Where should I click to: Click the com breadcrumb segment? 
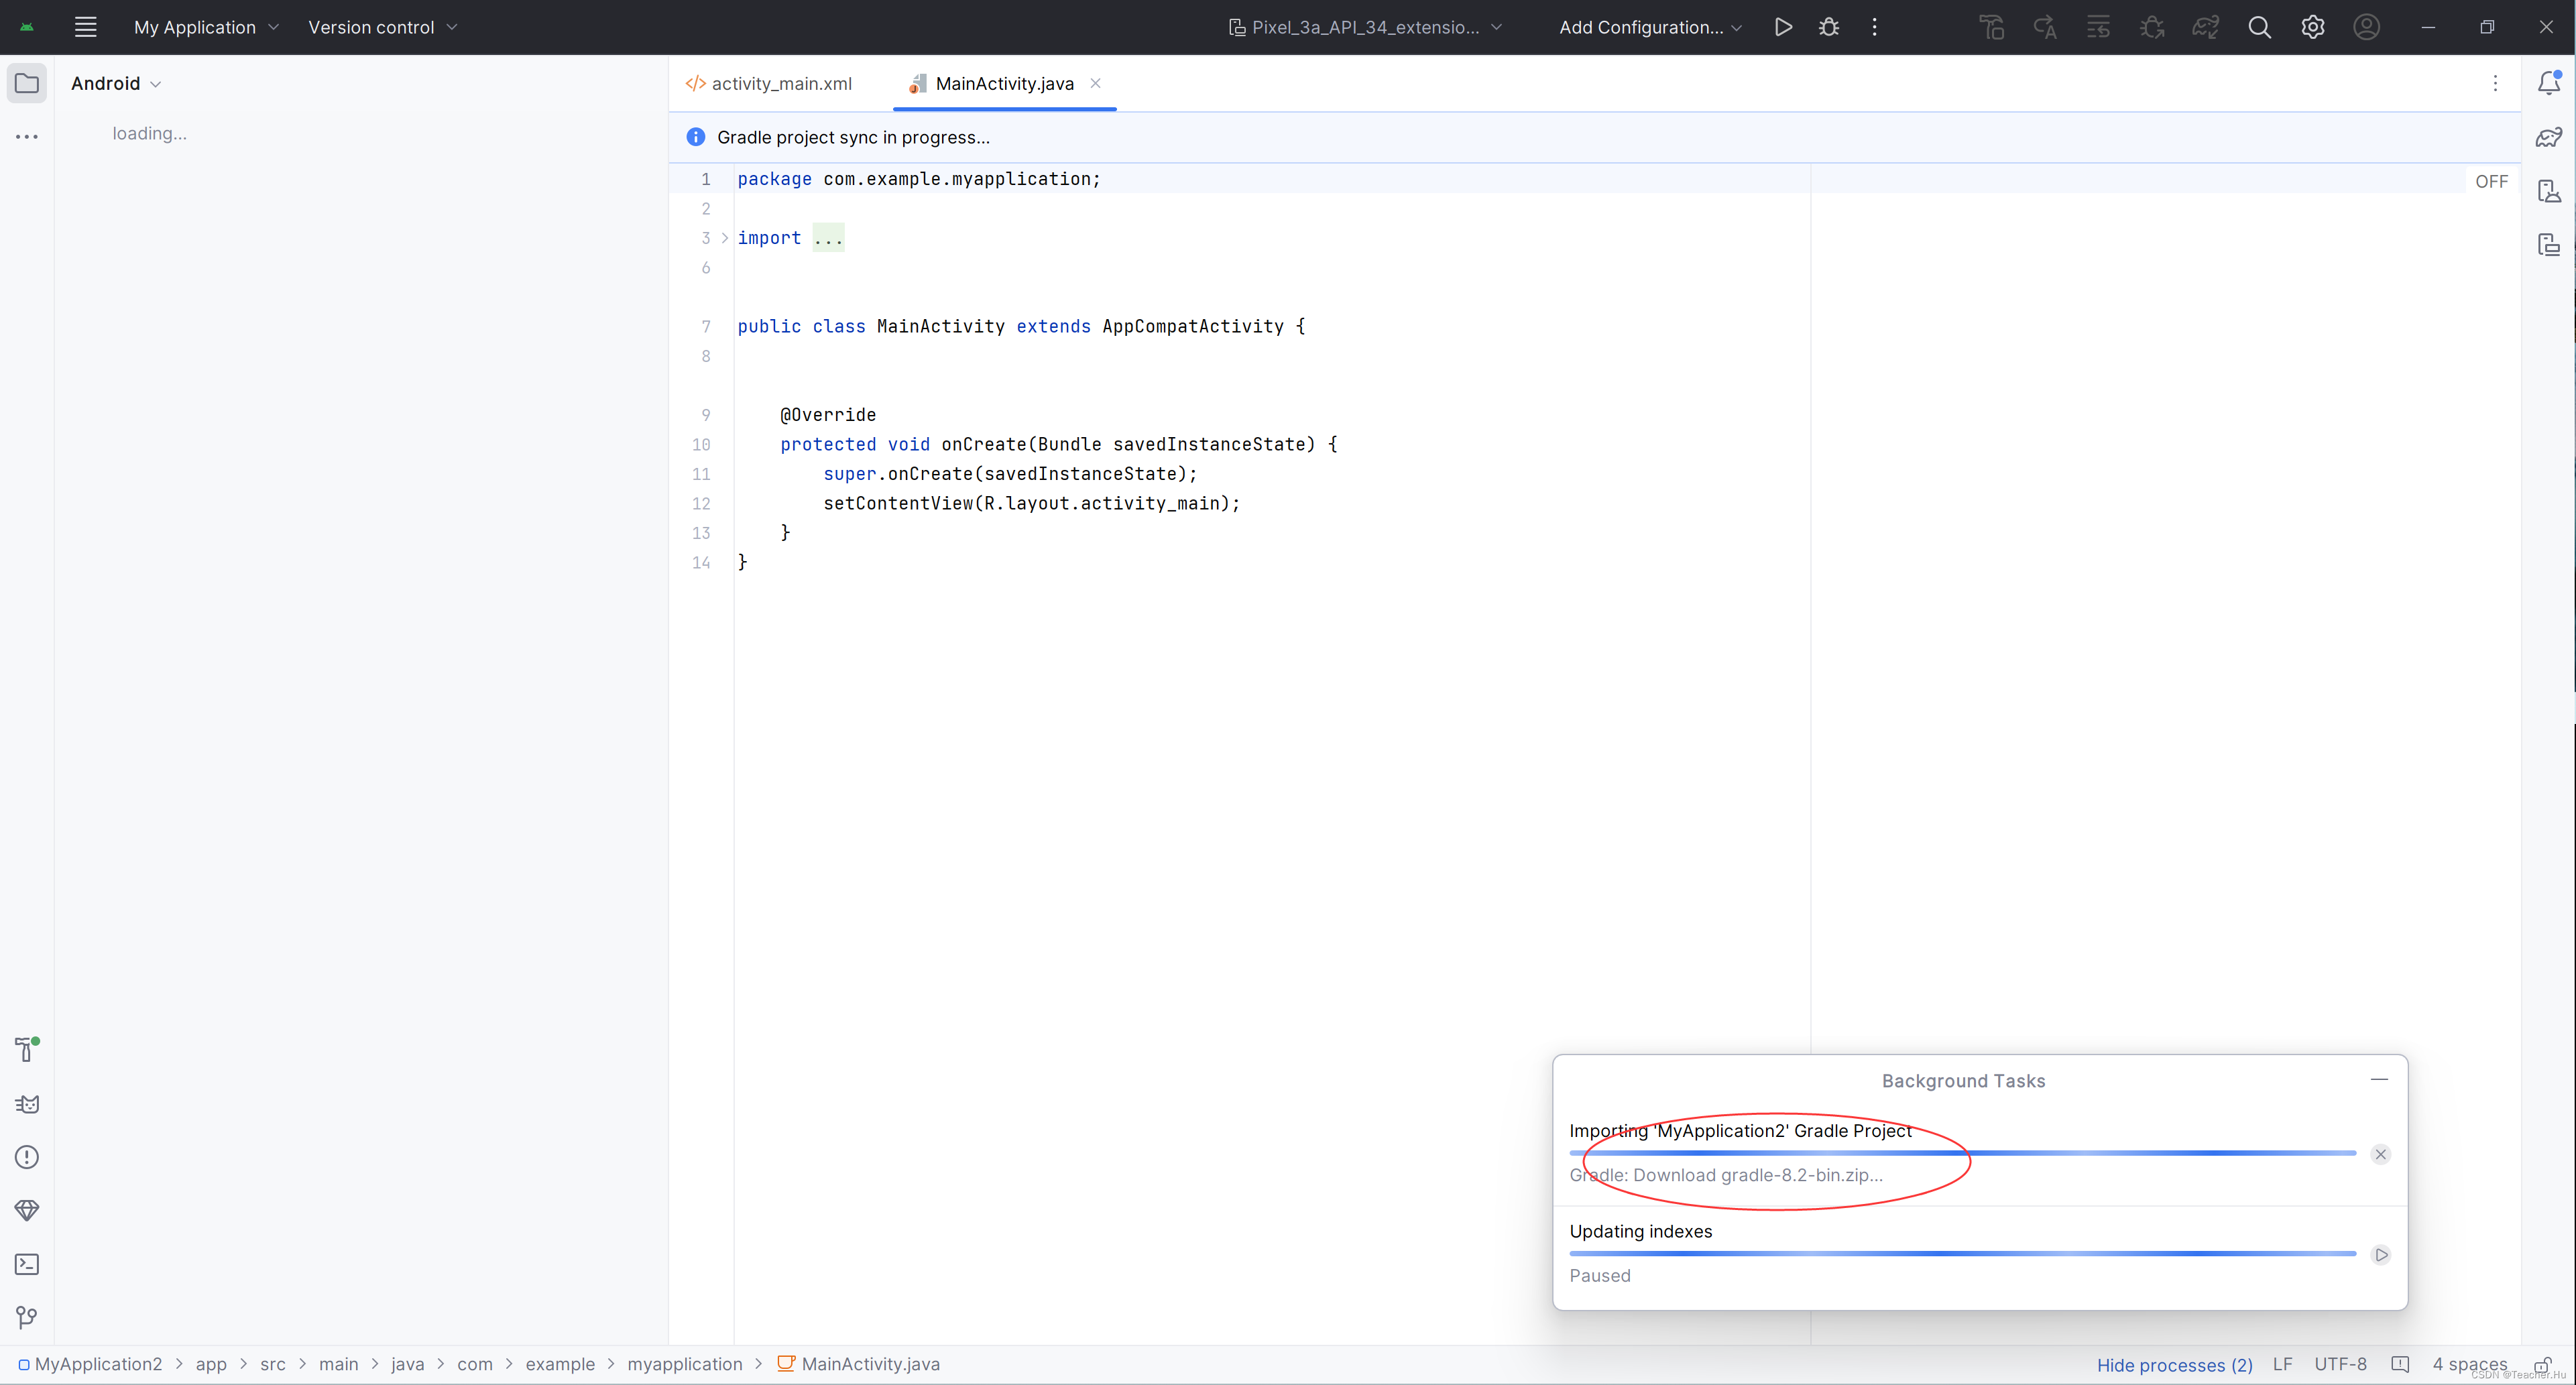coord(475,1364)
